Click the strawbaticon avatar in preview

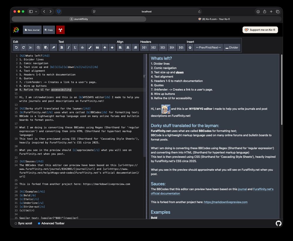tap(166, 109)
